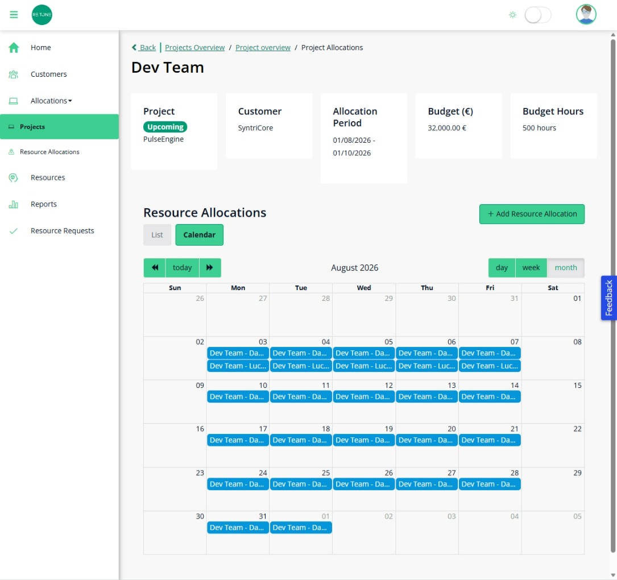
Task: Open Dev Team - Luc... event on Aug 03
Action: 238,366
